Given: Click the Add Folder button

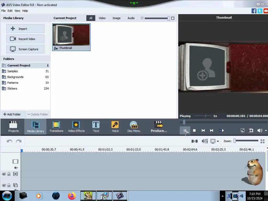Looking at the screenshot, I should pyautogui.click(x=13, y=114).
